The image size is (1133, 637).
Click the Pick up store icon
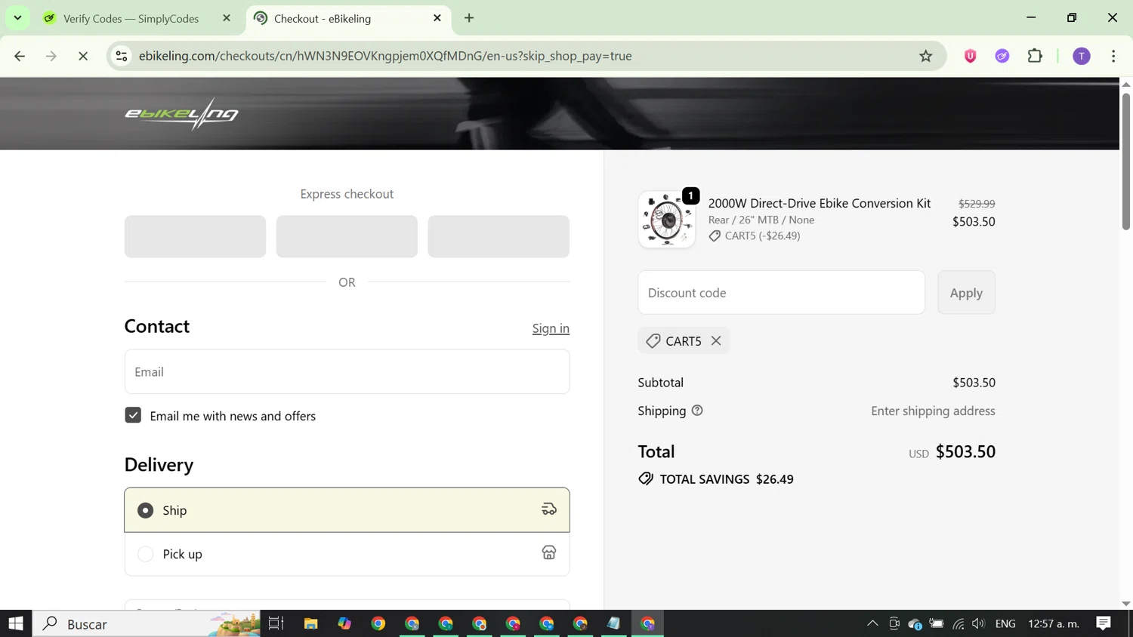click(549, 553)
